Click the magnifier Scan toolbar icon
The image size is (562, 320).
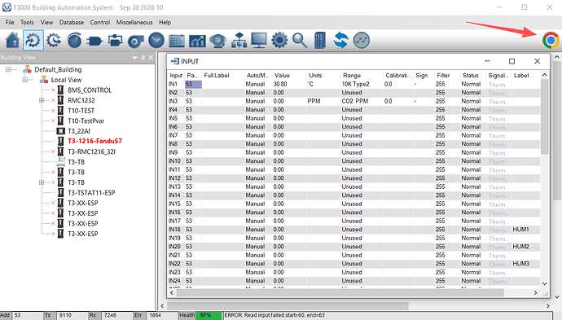click(300, 40)
